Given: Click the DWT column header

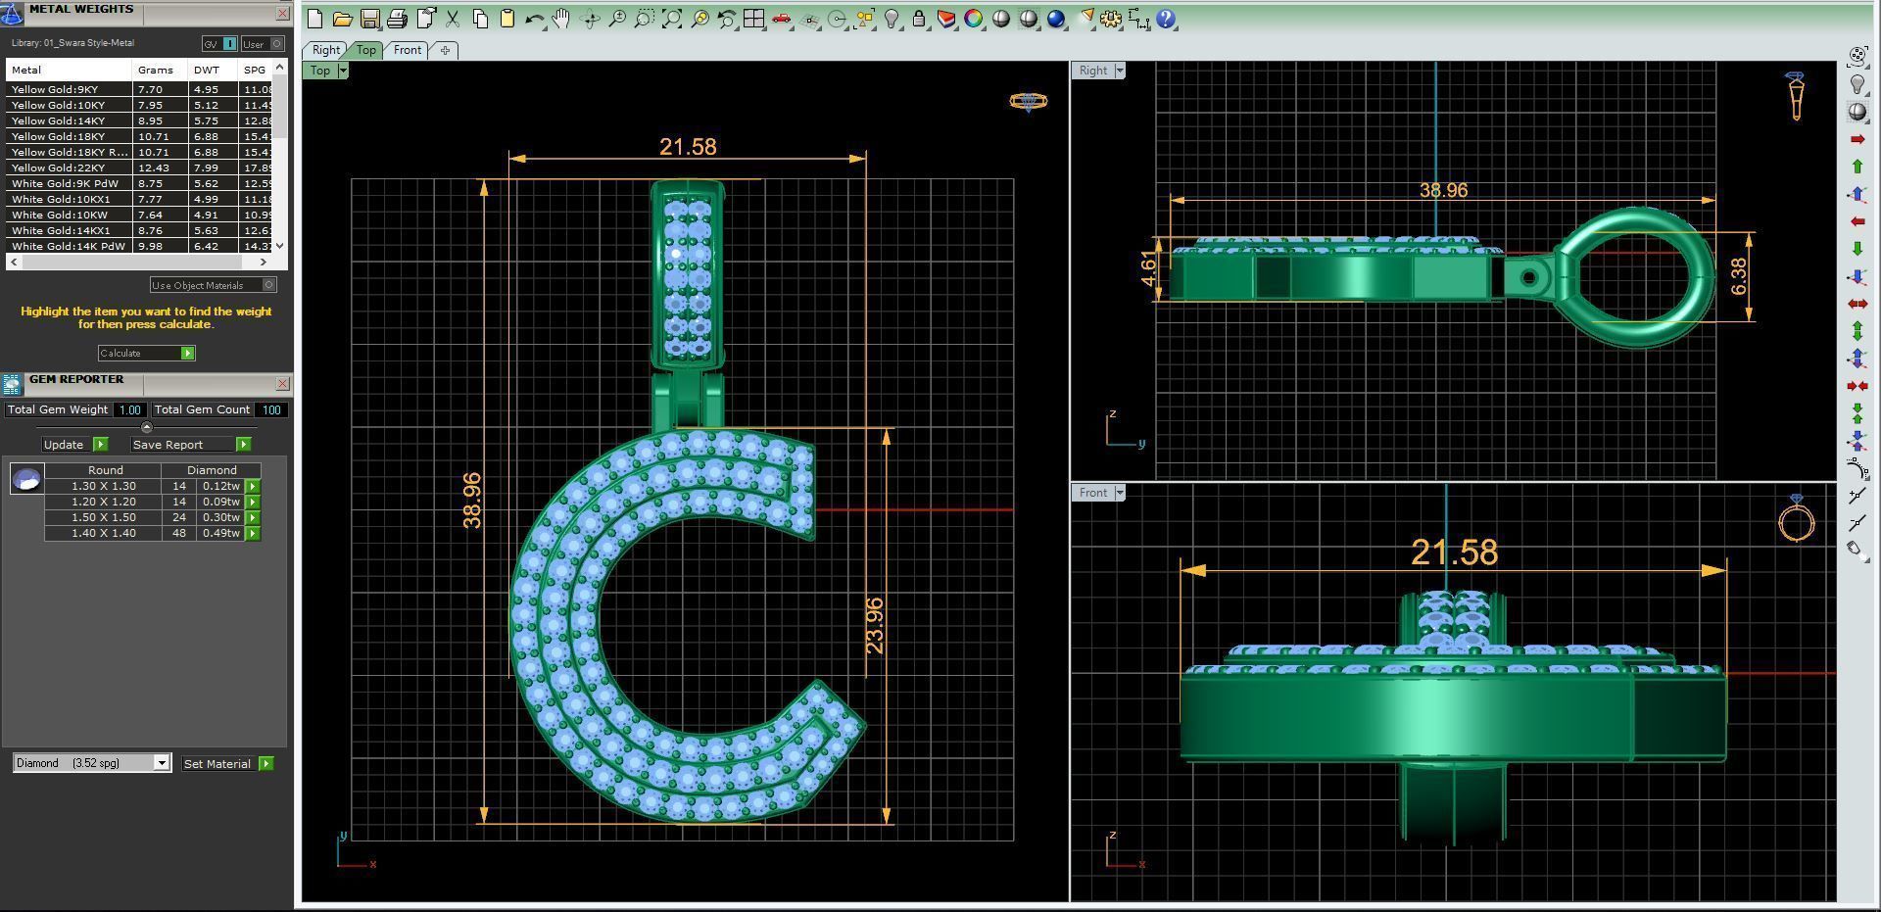Looking at the screenshot, I should (x=213, y=70).
